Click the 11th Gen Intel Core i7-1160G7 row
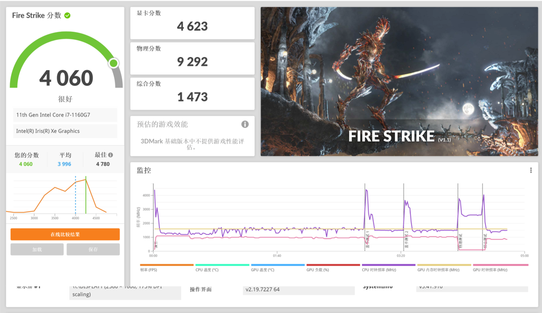Viewport: 542px width, 313px height. coord(65,115)
